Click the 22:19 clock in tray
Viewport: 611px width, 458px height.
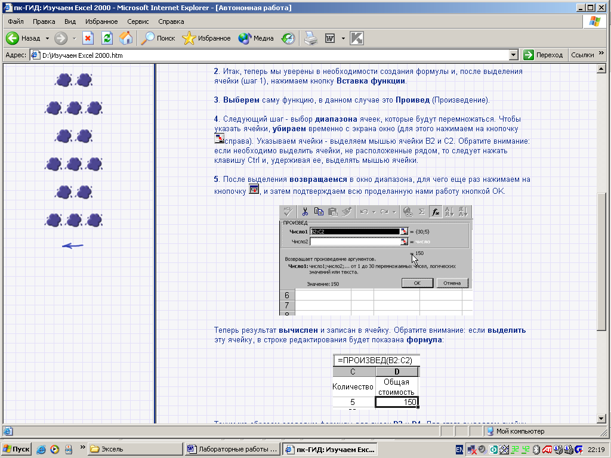click(x=596, y=450)
